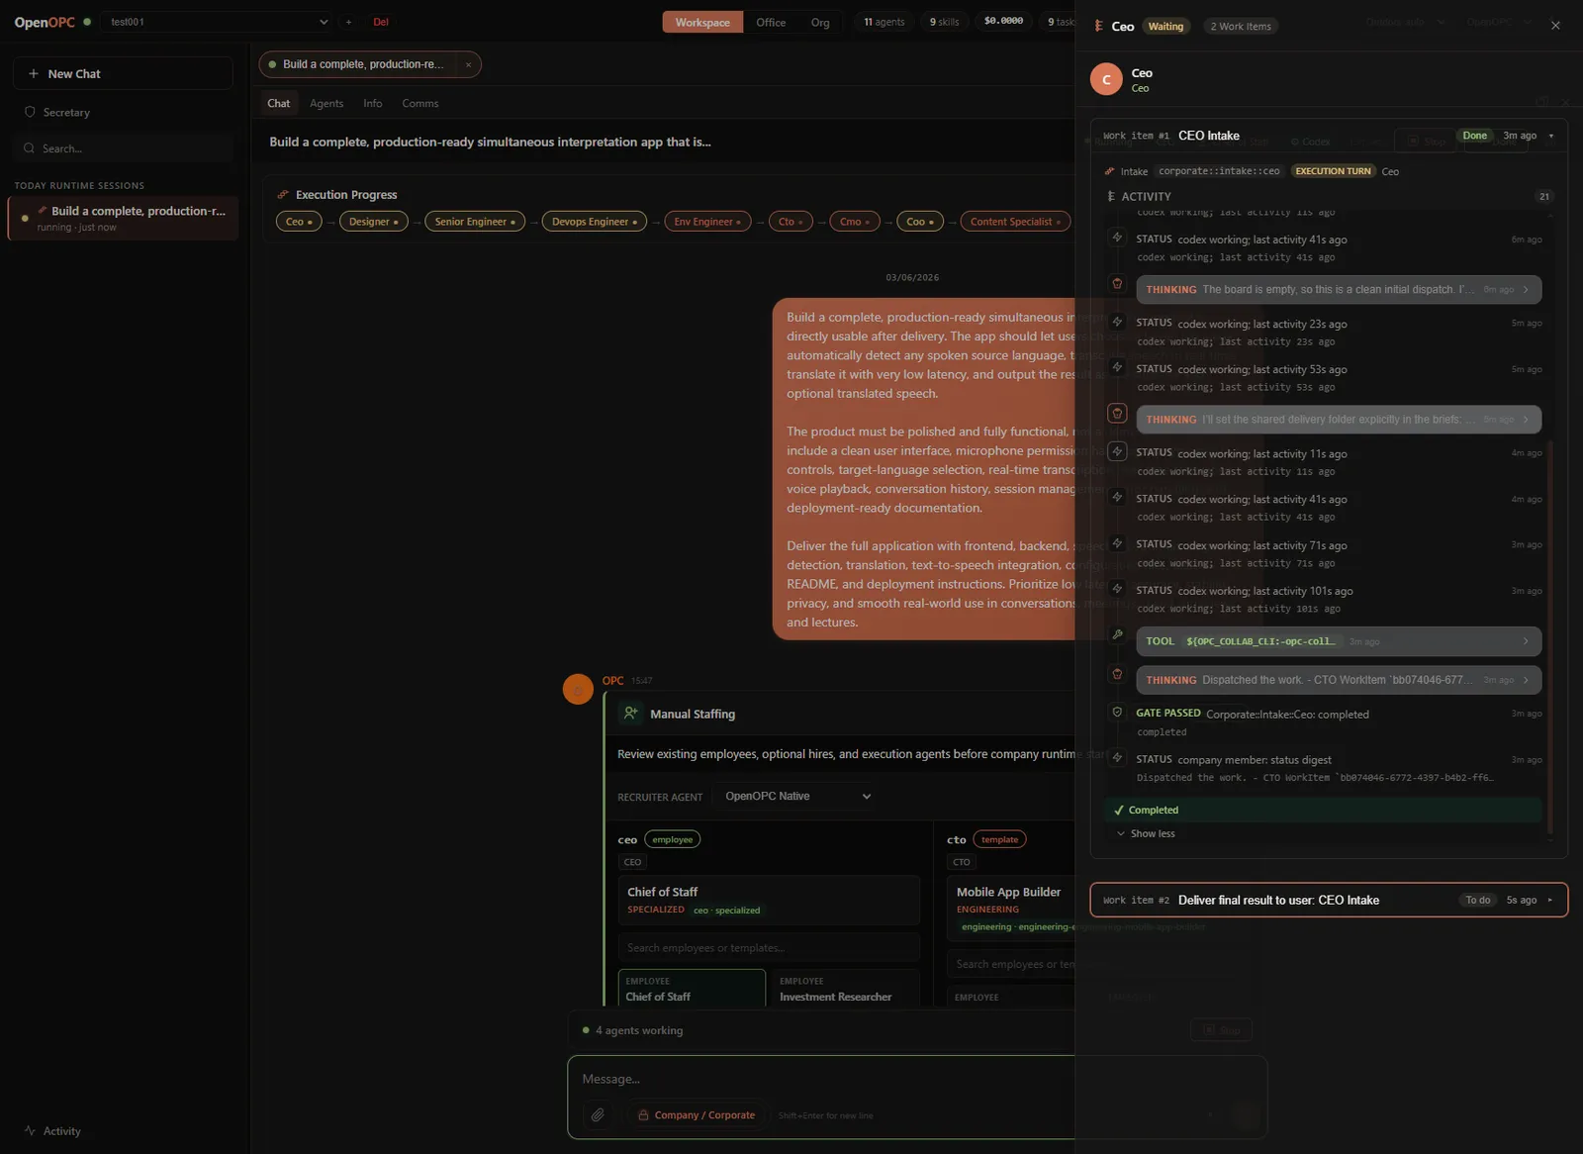
Task: Select the Chief of Staff employee card
Action: tap(692, 989)
